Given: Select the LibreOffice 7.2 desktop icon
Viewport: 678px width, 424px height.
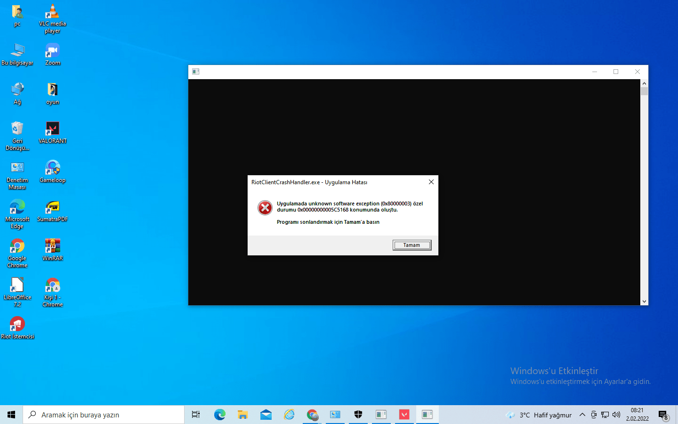Looking at the screenshot, I should click(x=17, y=293).
